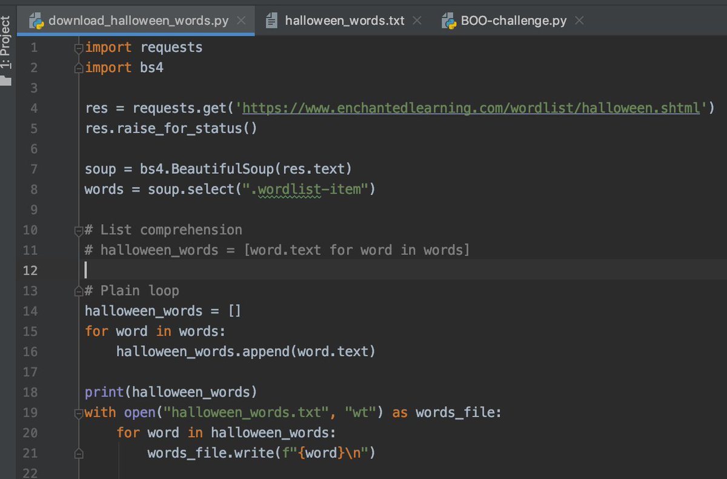Close the BOO-challenge.py tab

[x=579, y=20]
